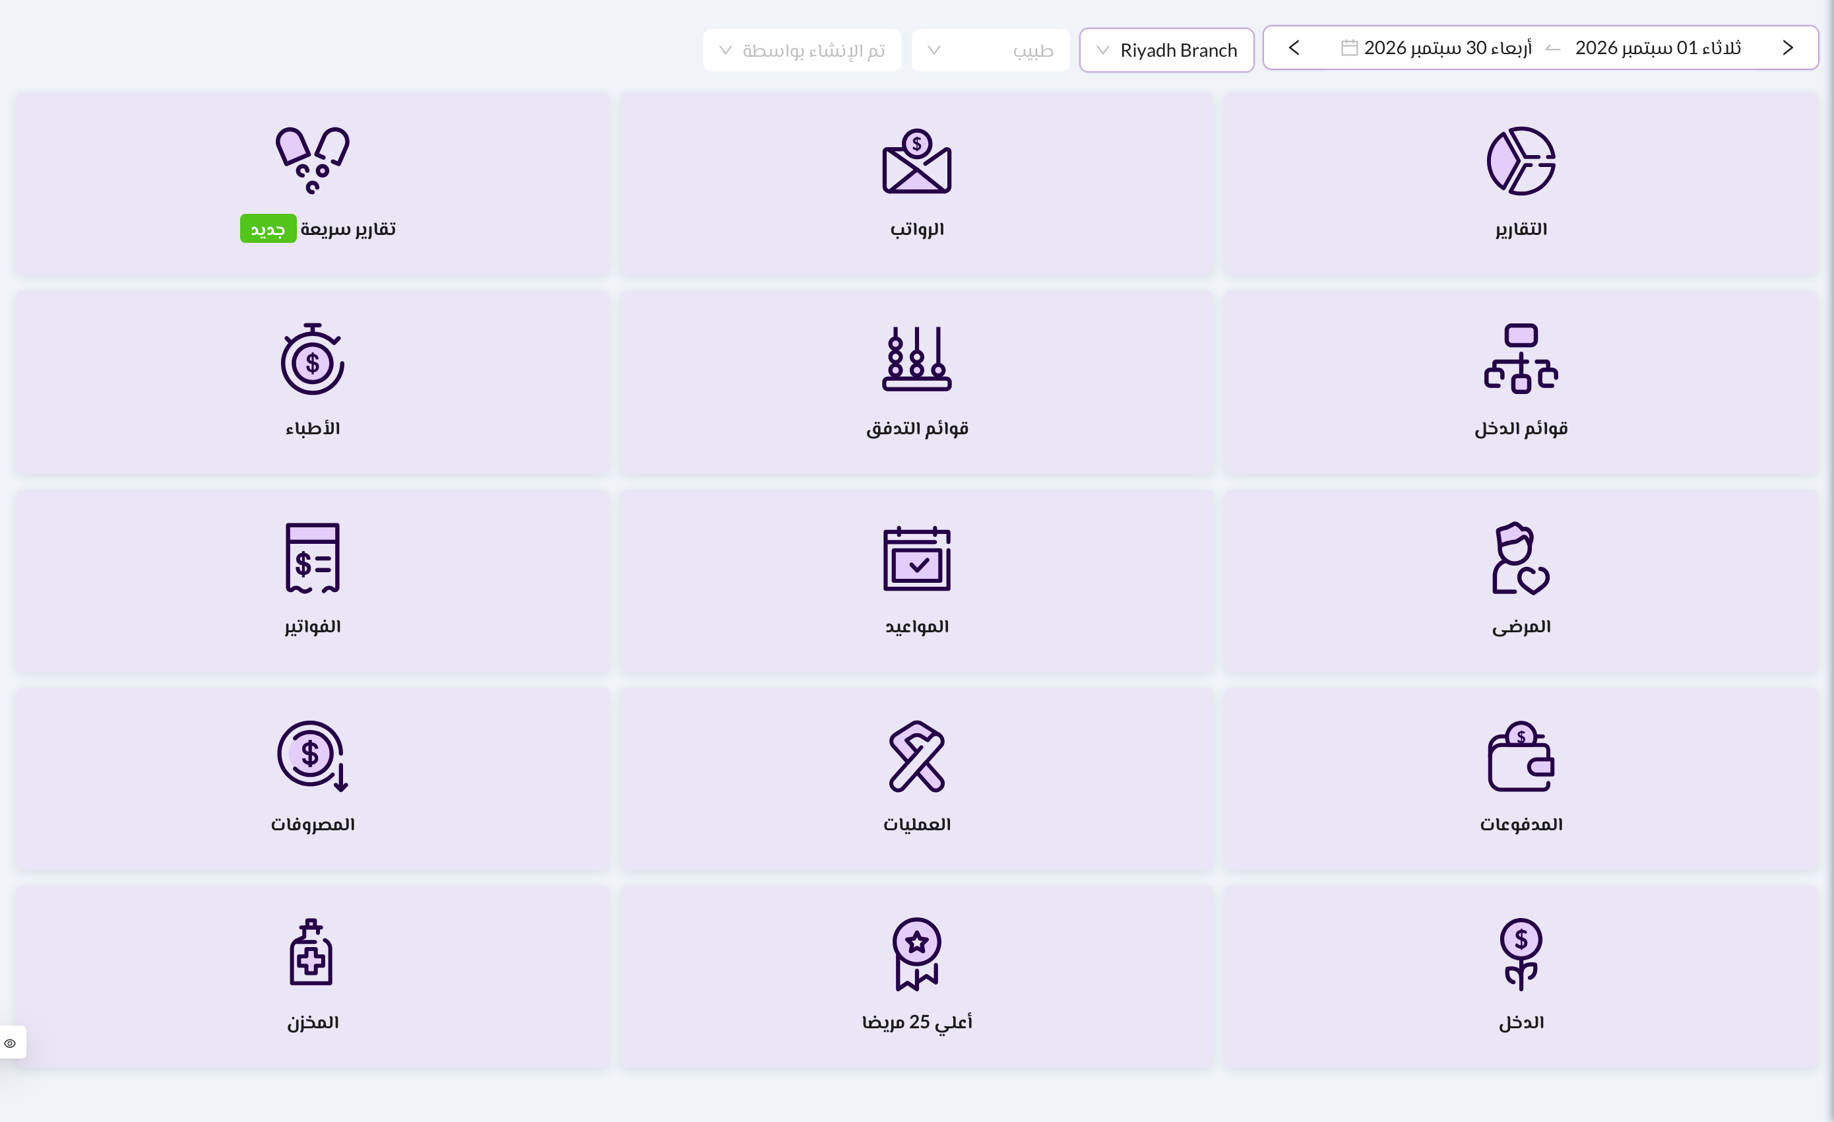Click the أعلى 25 مريضا award badge icon
Screen dimensions: 1834x1122
[916, 954]
